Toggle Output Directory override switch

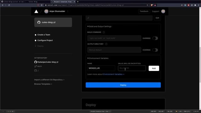pos(155,50)
